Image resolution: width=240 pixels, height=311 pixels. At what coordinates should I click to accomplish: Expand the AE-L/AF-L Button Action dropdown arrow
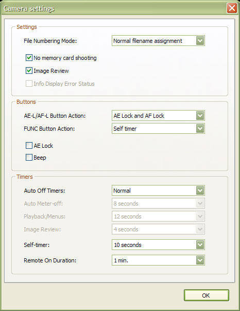pos(200,116)
